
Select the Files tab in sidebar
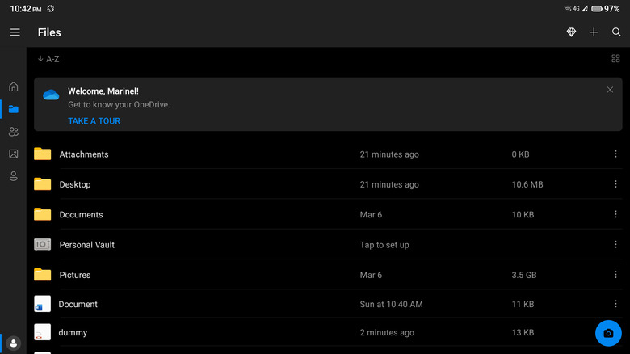pyautogui.click(x=13, y=109)
